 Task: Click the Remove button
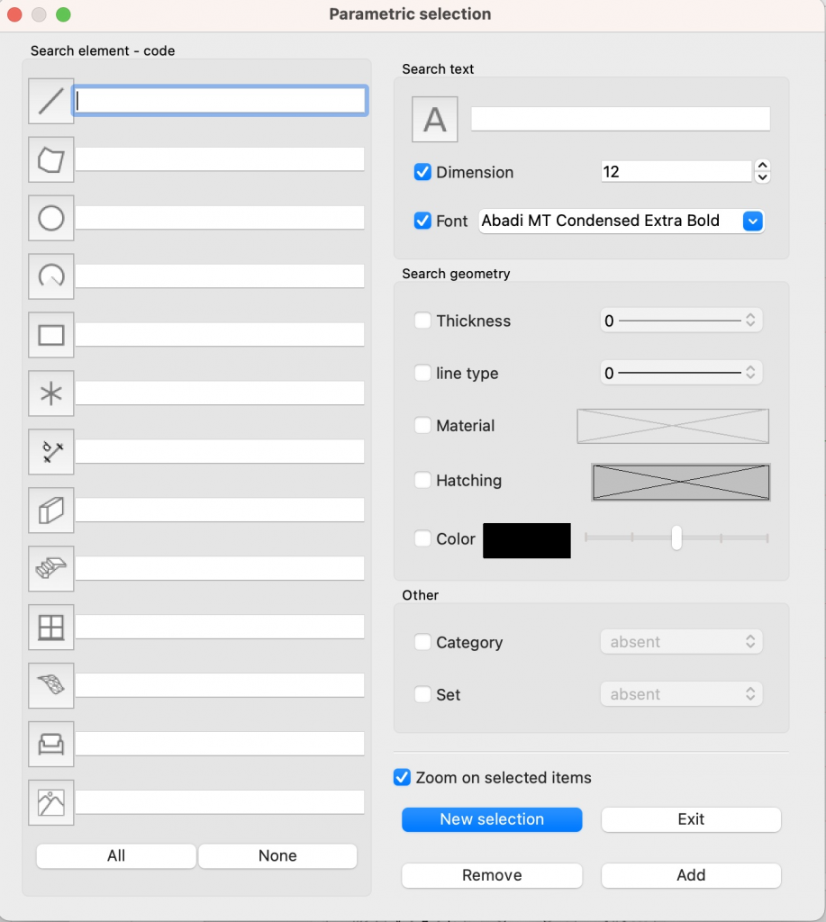(x=492, y=875)
